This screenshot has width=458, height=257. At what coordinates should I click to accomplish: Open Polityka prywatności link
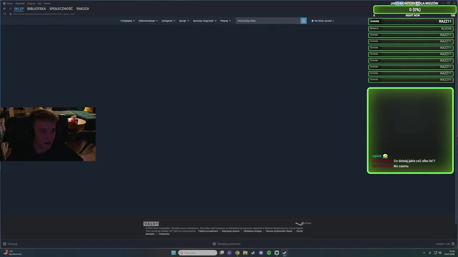[208, 231]
